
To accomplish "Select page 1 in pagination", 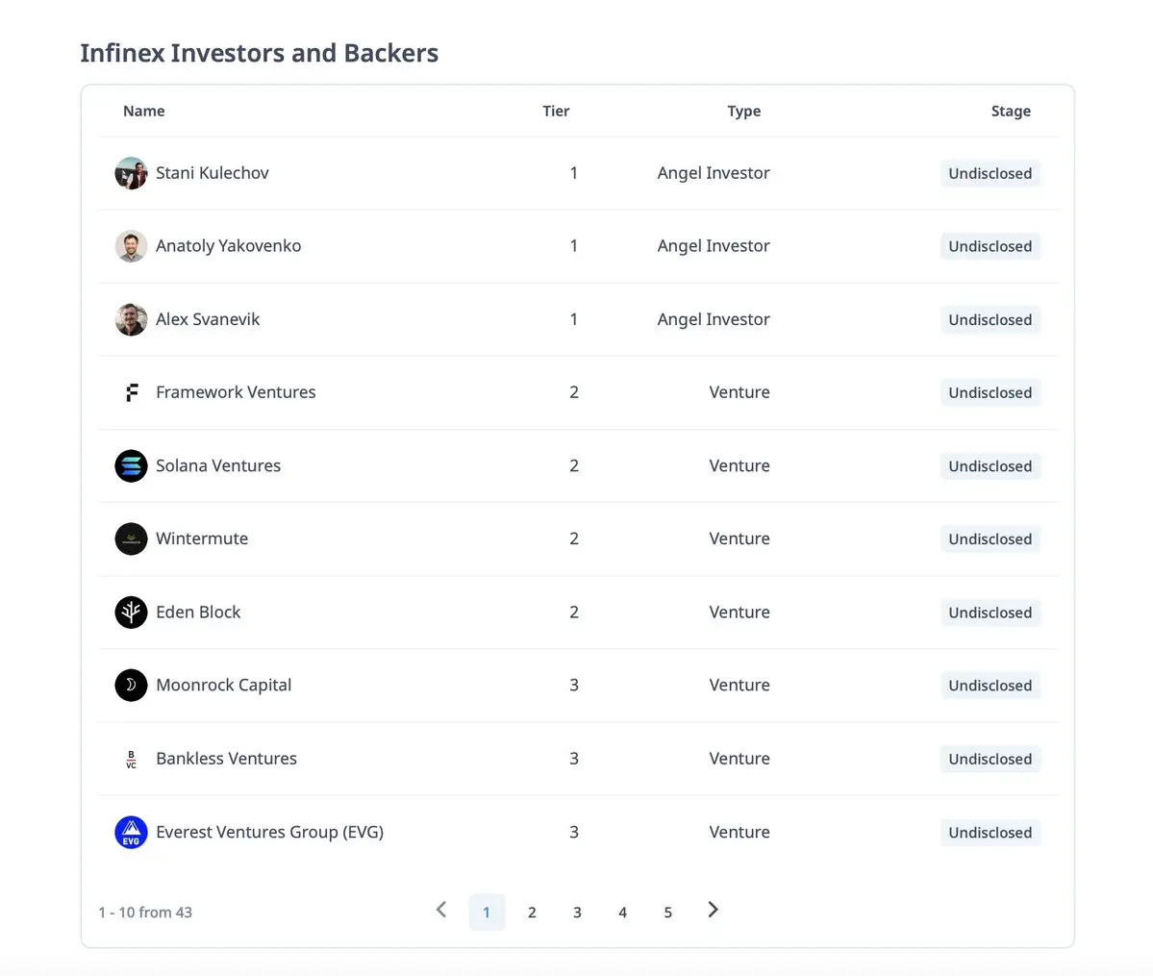I will pyautogui.click(x=487, y=912).
